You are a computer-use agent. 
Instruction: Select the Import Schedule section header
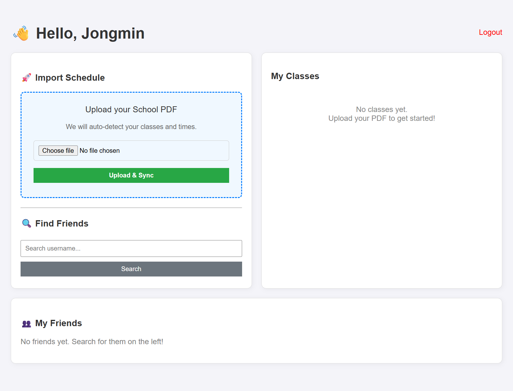[70, 78]
